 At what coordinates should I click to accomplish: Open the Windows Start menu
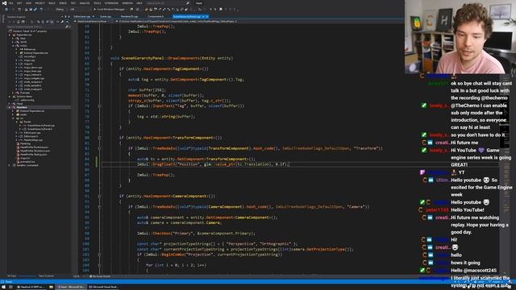tap(3, 287)
